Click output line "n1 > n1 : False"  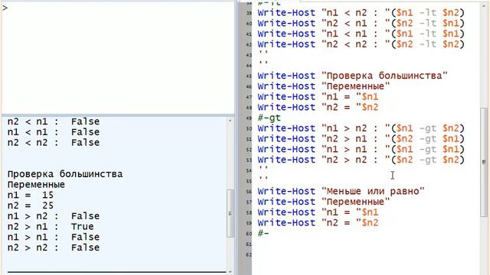pyautogui.click(x=54, y=237)
